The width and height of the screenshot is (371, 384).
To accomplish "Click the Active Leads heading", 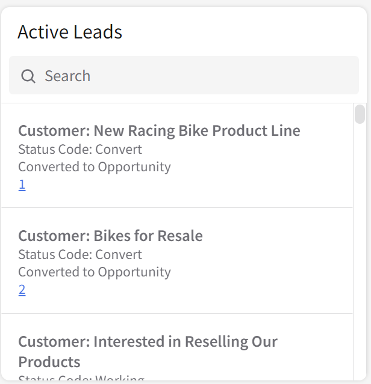I will click(70, 32).
